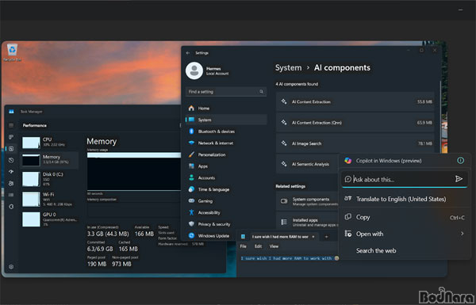Click the Copilot info circle icon
Viewport: 476px width, 305px height.
point(460,160)
